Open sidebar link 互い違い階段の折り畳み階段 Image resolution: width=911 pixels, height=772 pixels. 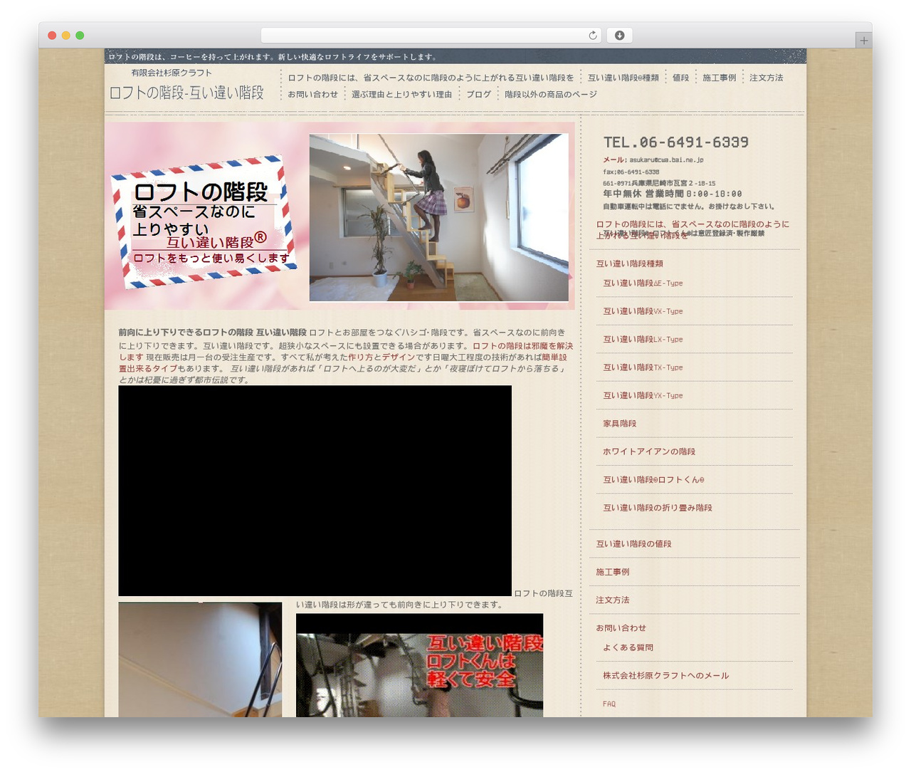658,508
